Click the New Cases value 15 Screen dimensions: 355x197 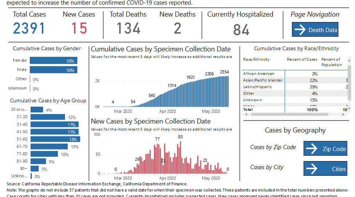79,29
